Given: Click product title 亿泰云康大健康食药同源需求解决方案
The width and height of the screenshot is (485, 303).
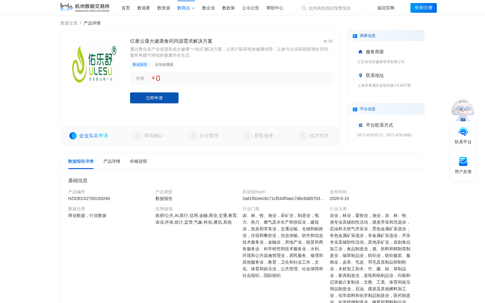Looking at the screenshot, I should pos(171,41).
